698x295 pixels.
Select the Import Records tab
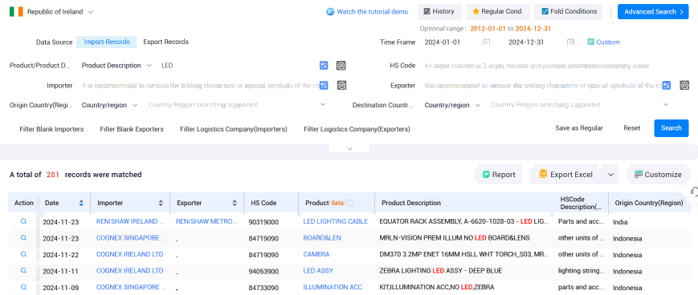coord(107,42)
